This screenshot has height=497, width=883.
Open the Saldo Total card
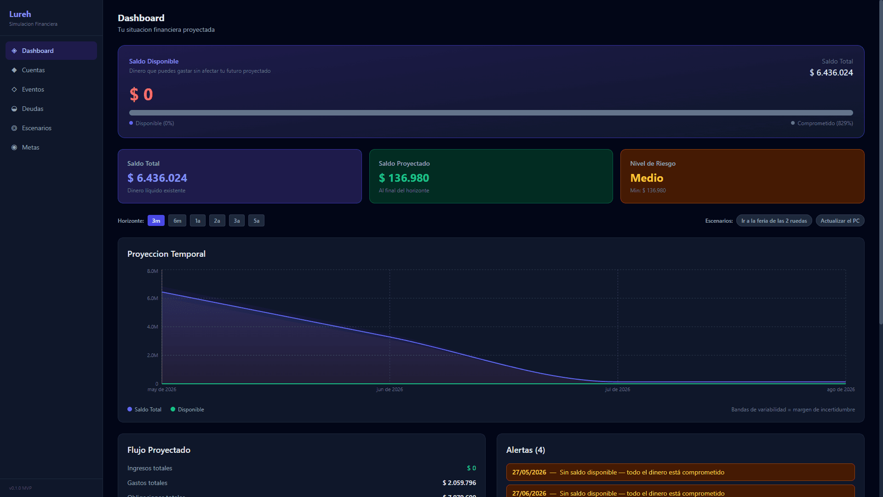pyautogui.click(x=240, y=176)
